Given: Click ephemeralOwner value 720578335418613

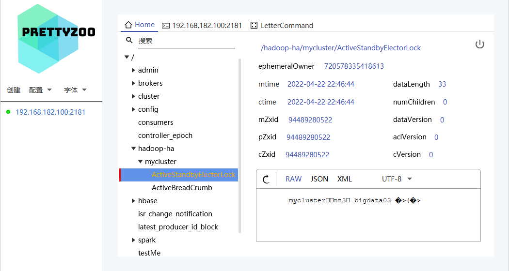Looking at the screenshot, I should point(354,66).
